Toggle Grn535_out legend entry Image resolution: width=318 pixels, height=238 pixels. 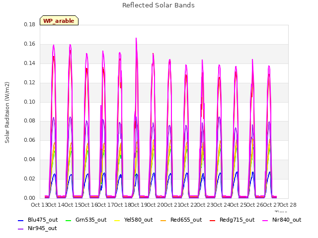point(86,220)
